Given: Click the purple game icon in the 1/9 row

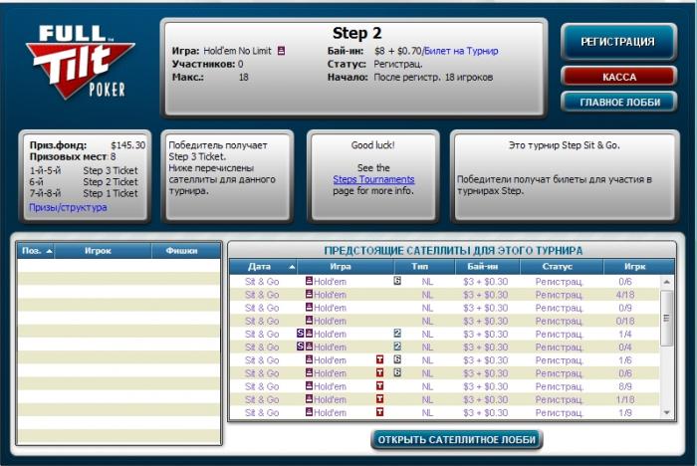Looking at the screenshot, I should click(x=309, y=412).
